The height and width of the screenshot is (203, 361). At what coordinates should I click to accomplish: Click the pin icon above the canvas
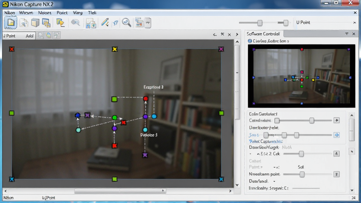222,34
